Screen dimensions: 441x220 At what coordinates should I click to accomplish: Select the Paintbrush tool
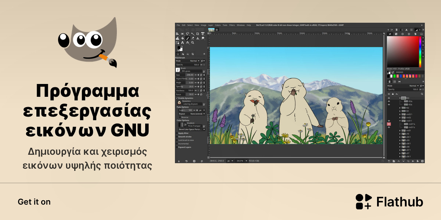[187, 38]
